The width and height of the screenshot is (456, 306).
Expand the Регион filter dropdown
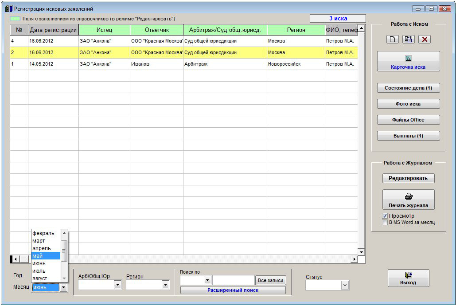click(165, 285)
